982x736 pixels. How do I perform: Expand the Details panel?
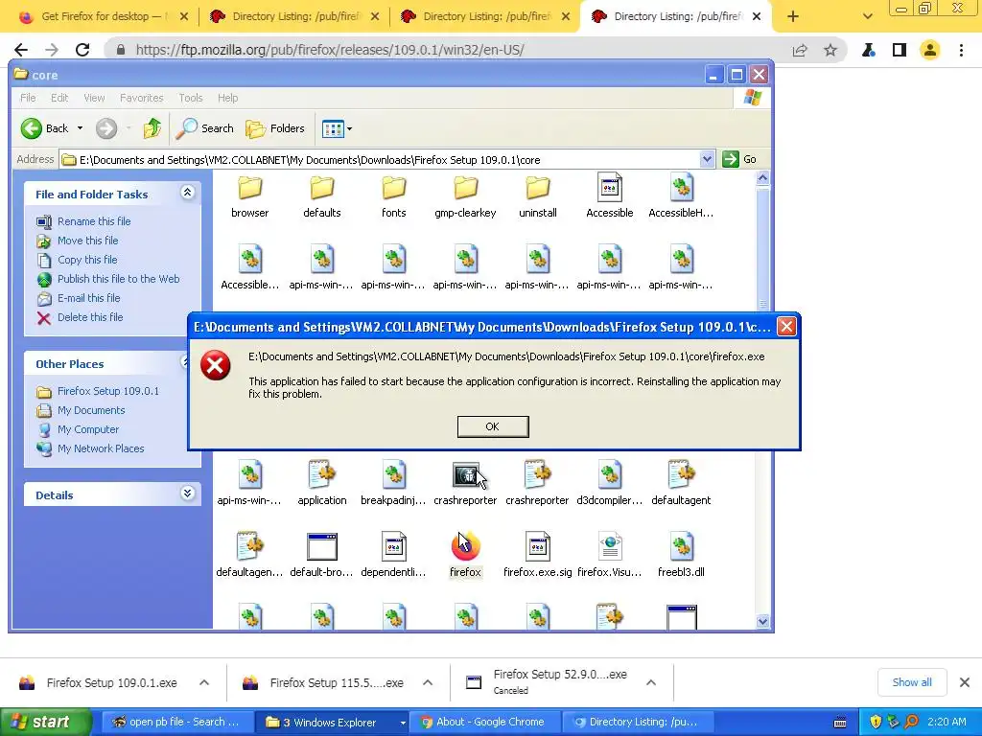click(x=187, y=494)
